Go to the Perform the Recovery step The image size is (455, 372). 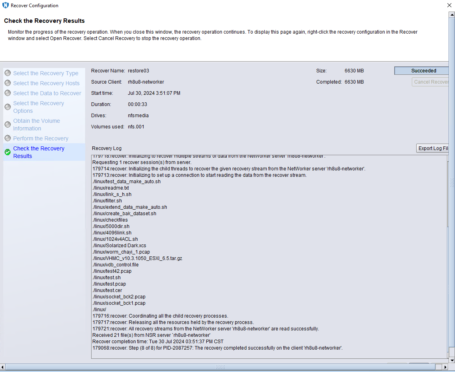tap(41, 138)
